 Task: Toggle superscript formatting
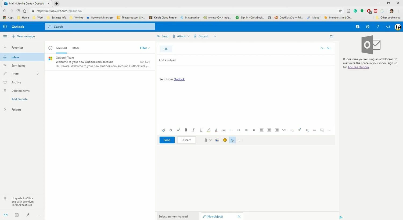pyautogui.click(x=299, y=130)
